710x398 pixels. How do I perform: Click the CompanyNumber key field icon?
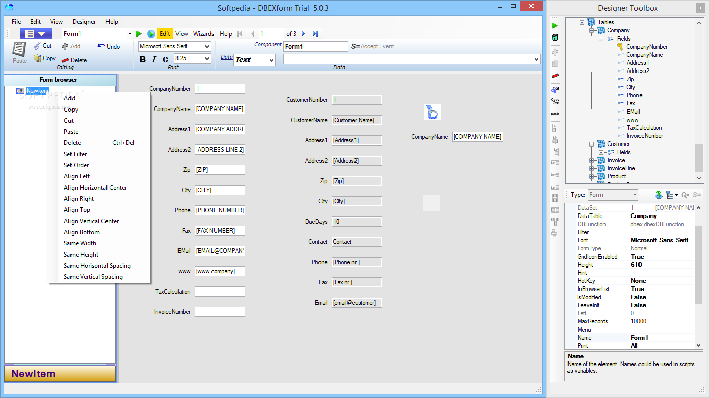click(620, 47)
